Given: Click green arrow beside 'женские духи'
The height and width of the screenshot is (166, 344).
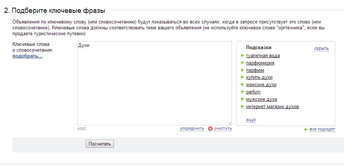Looking at the screenshot, I should [242, 84].
